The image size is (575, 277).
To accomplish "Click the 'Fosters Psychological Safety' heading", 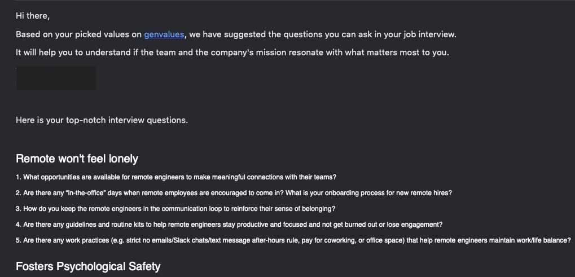I will coord(88,266).
